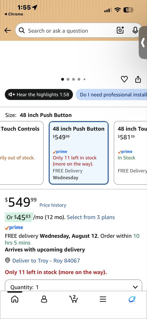Open the hamburger menu icon
Viewport: 147px width, 319px height.
103,299
